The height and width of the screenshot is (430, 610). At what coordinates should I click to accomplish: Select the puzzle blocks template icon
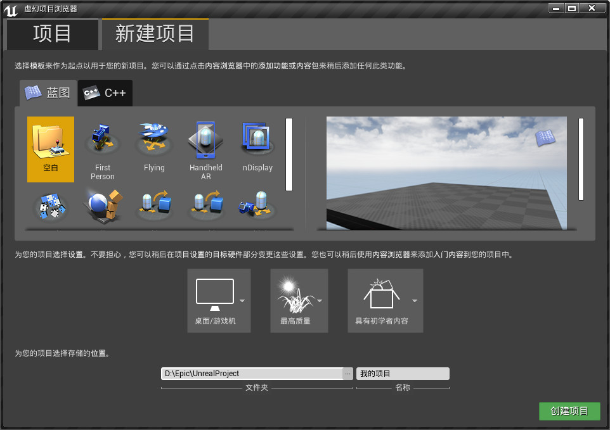pos(51,207)
